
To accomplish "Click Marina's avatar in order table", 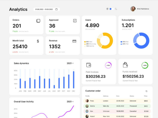I will click(x=87, y=106).
